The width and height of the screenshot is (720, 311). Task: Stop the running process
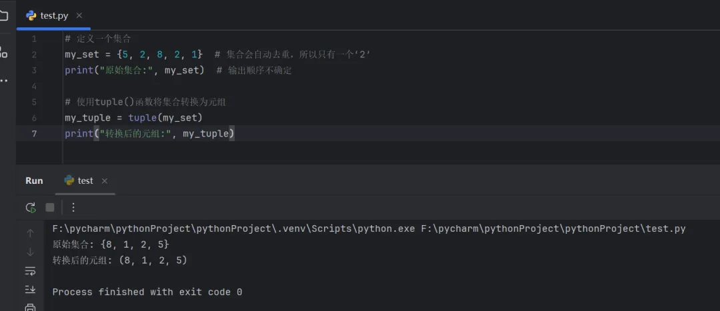(x=49, y=207)
